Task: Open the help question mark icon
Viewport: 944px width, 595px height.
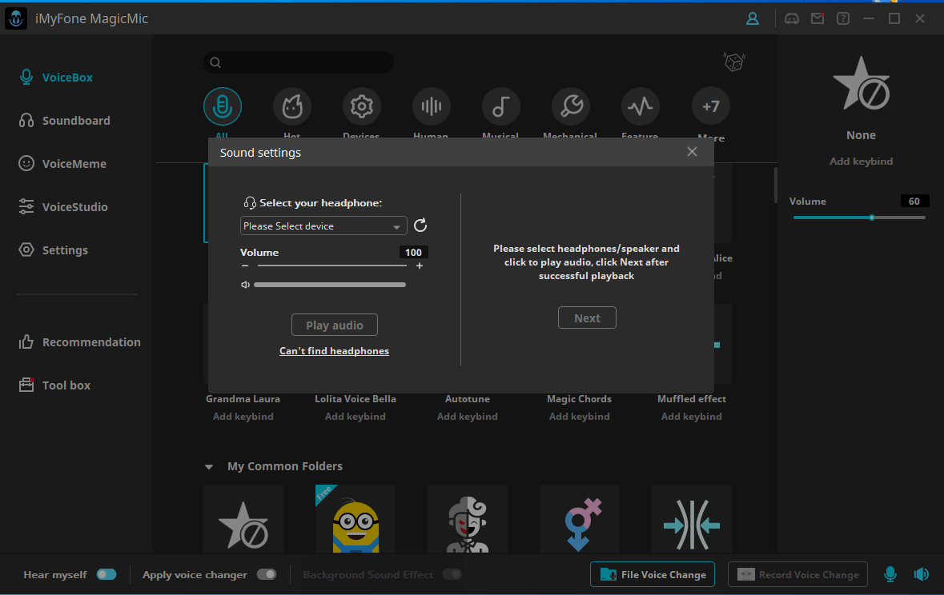Action: pyautogui.click(x=843, y=18)
